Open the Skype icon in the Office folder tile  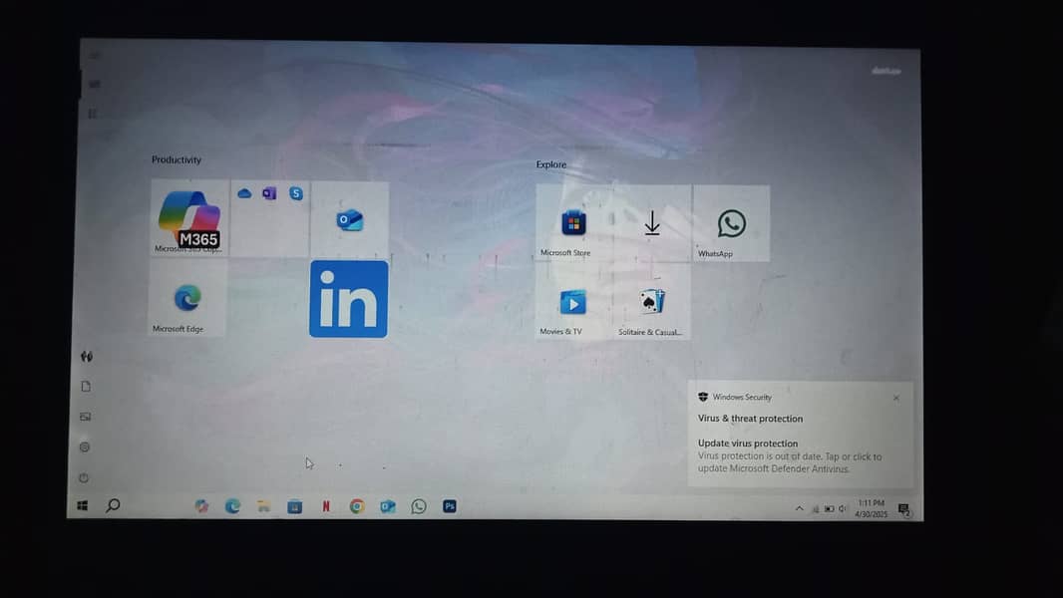click(296, 193)
